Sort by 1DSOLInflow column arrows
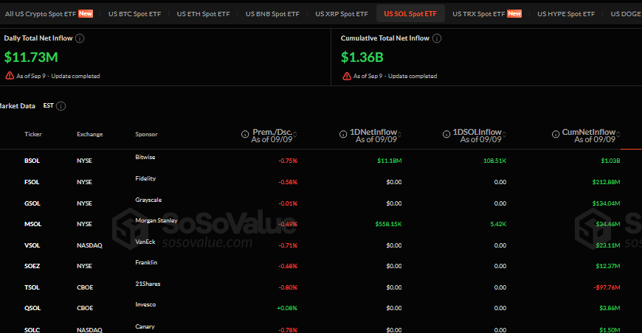 pos(505,134)
